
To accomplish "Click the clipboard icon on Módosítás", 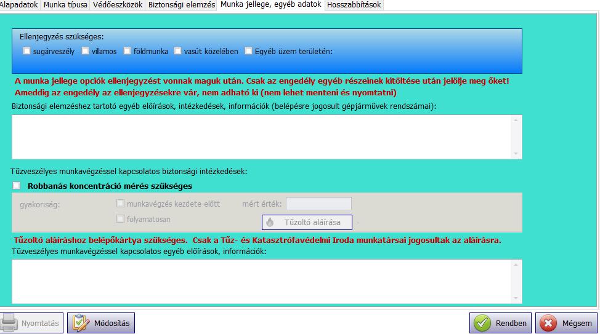I will point(80,323).
